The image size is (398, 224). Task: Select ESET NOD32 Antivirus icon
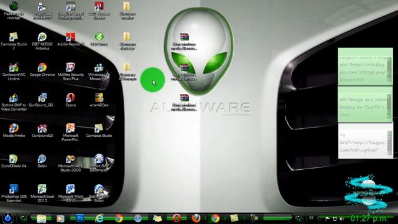coord(42,40)
